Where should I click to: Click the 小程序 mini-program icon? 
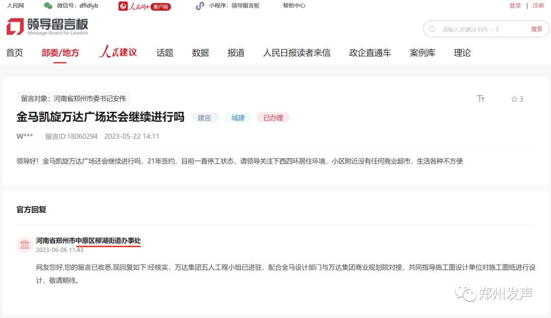click(x=200, y=6)
